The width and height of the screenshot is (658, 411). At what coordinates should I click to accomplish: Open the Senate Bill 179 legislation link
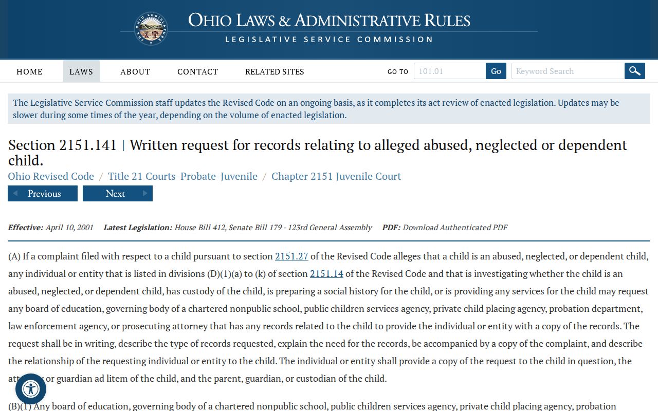pos(254,228)
